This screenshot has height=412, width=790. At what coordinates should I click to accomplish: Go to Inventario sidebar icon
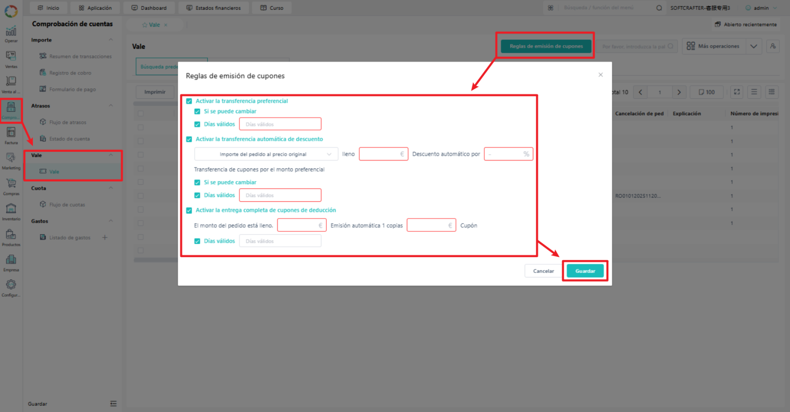pos(11,212)
